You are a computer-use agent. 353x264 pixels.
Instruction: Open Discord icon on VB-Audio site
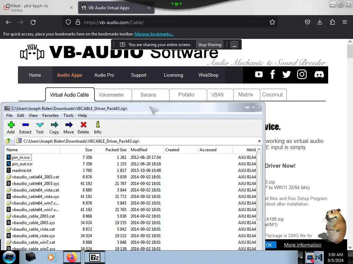point(319,74)
